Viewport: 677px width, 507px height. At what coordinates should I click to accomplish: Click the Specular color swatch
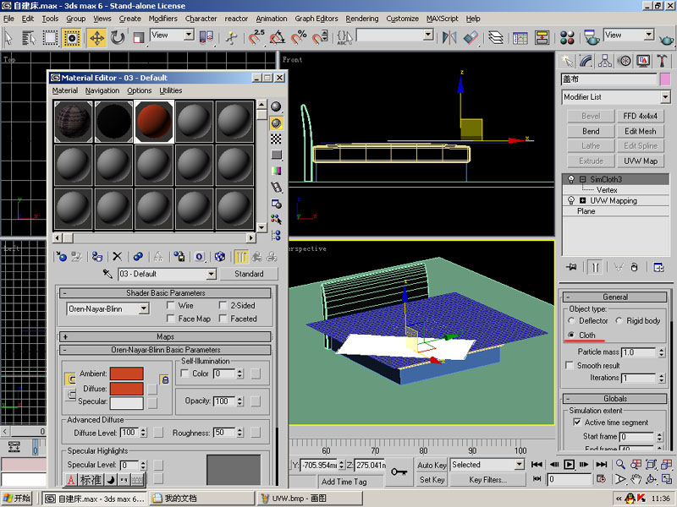click(x=126, y=403)
